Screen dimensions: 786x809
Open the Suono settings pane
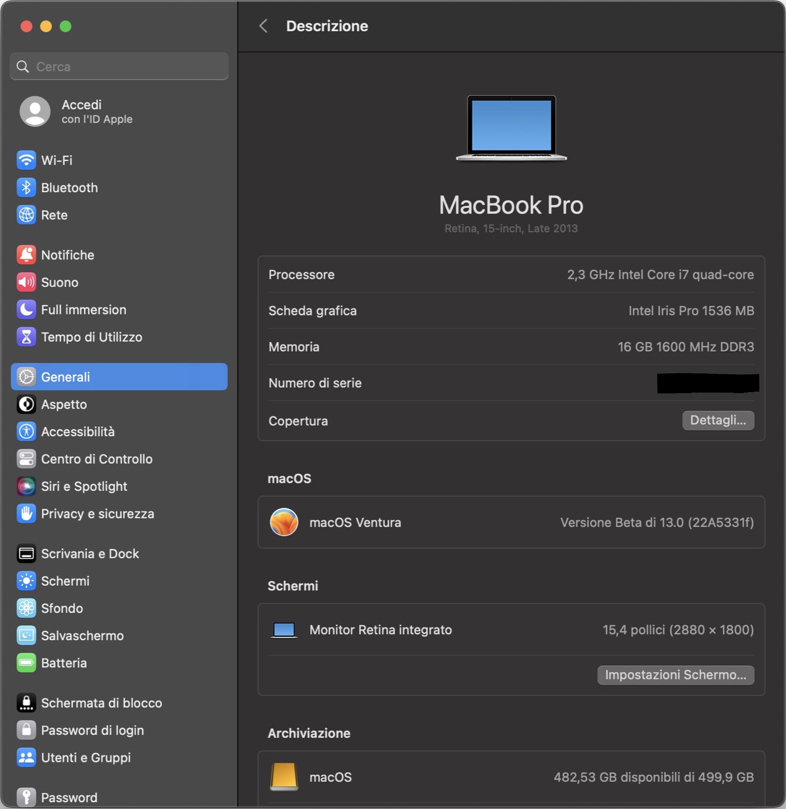click(x=119, y=282)
